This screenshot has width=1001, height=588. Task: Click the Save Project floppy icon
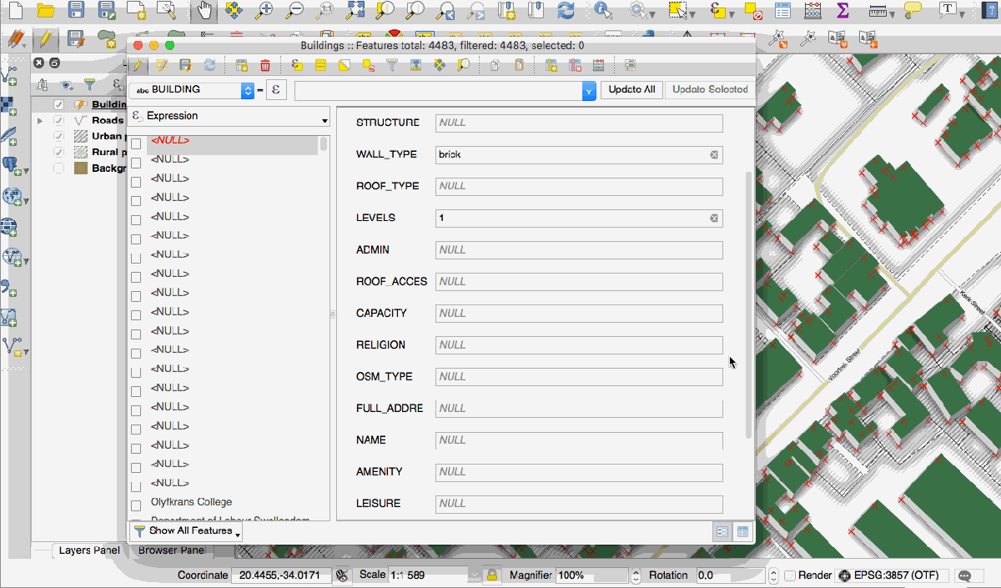click(76, 11)
